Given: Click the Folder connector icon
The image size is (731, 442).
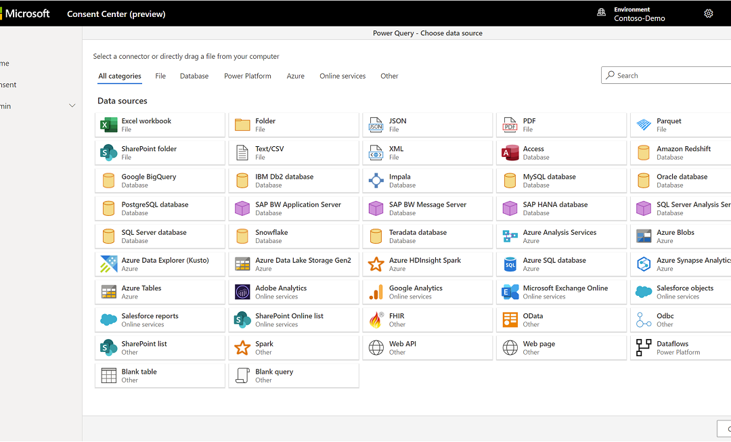Looking at the screenshot, I should click(242, 125).
